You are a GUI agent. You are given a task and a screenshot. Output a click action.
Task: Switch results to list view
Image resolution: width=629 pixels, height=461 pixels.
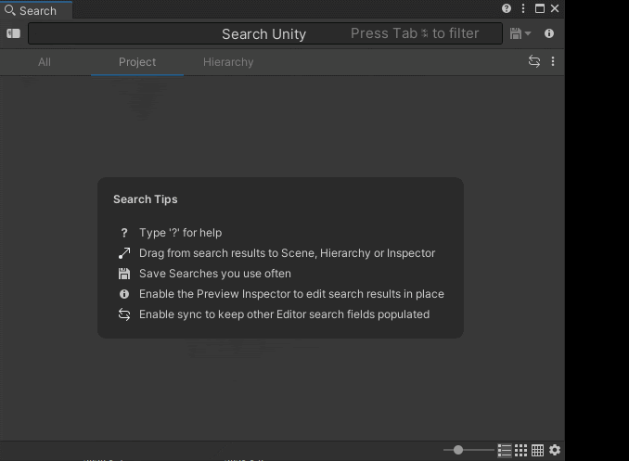505,450
